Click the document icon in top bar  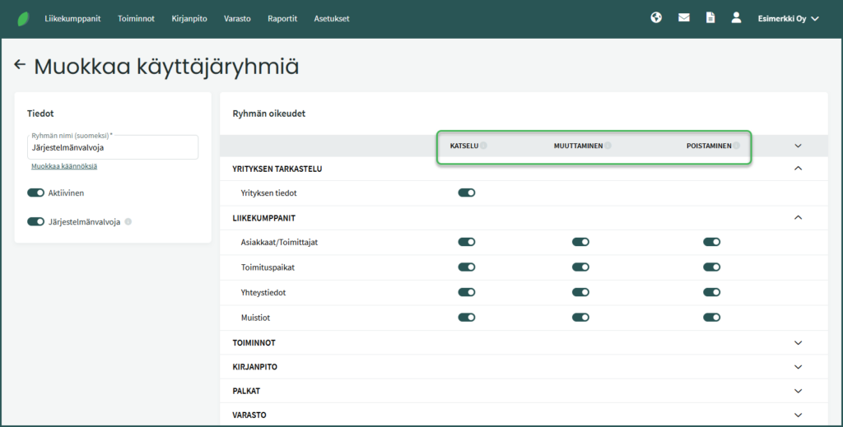710,17
